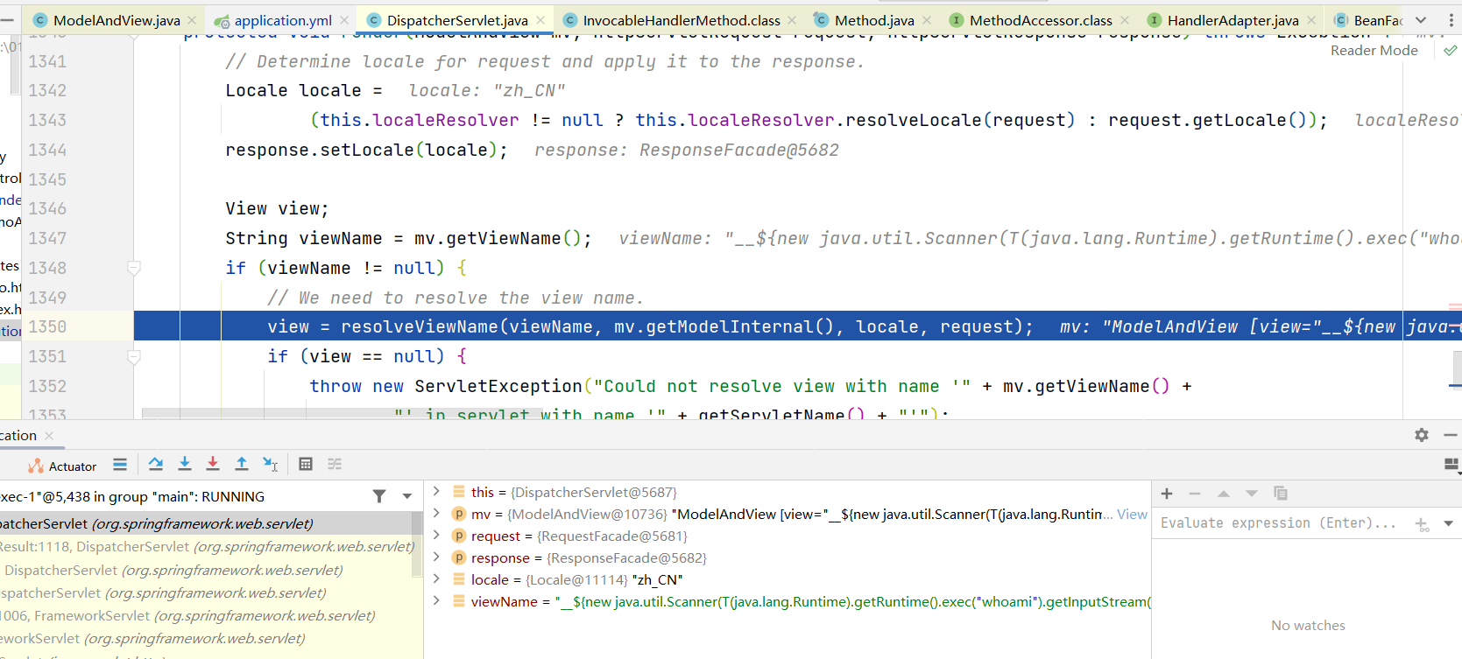Image resolution: width=1462 pixels, height=659 pixels.
Task: Click the Duplicate Watch icon
Action: (1281, 494)
